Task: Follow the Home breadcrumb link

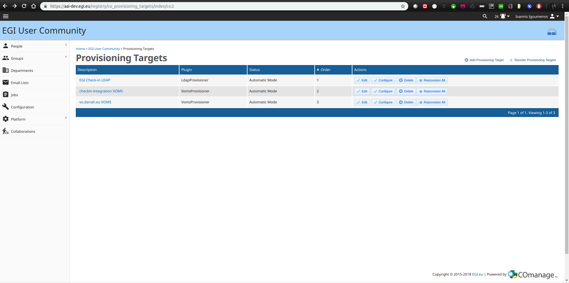Action: 80,49
